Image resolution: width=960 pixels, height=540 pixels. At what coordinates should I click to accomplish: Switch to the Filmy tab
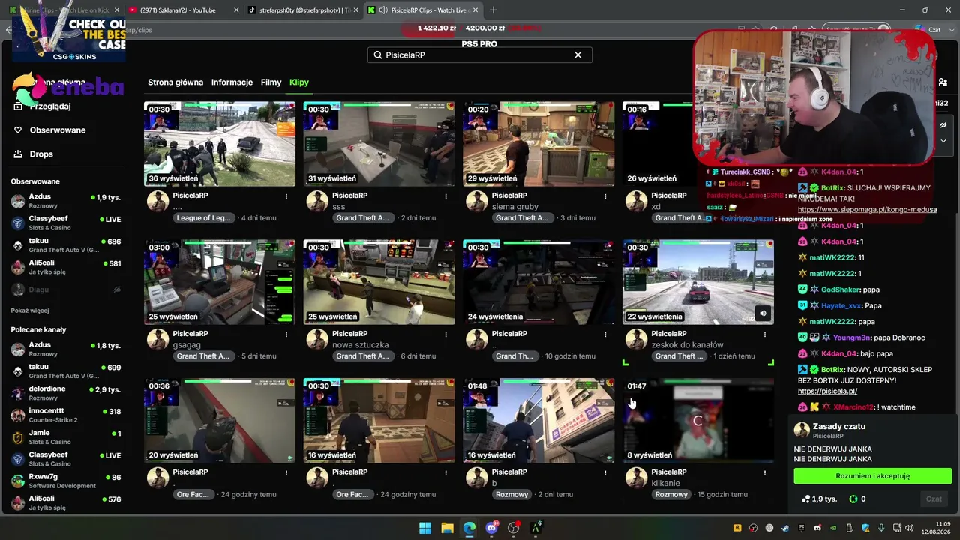point(271,82)
